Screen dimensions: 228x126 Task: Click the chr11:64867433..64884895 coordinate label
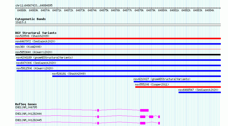(34, 5)
